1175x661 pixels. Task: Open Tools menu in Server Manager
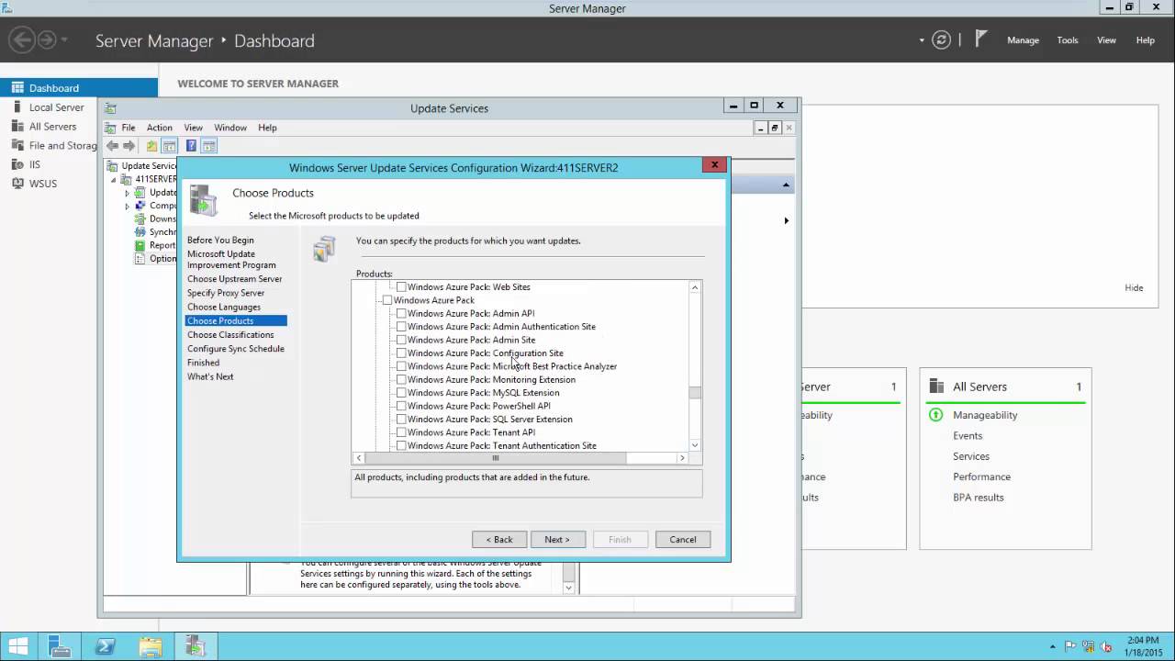[x=1068, y=40]
